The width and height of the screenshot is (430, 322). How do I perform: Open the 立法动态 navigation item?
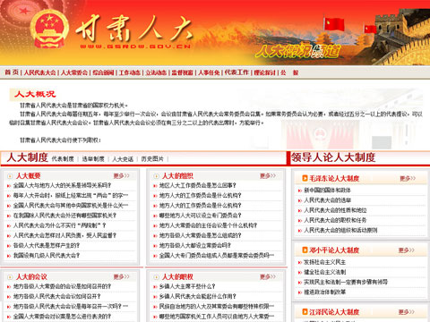click(x=156, y=72)
